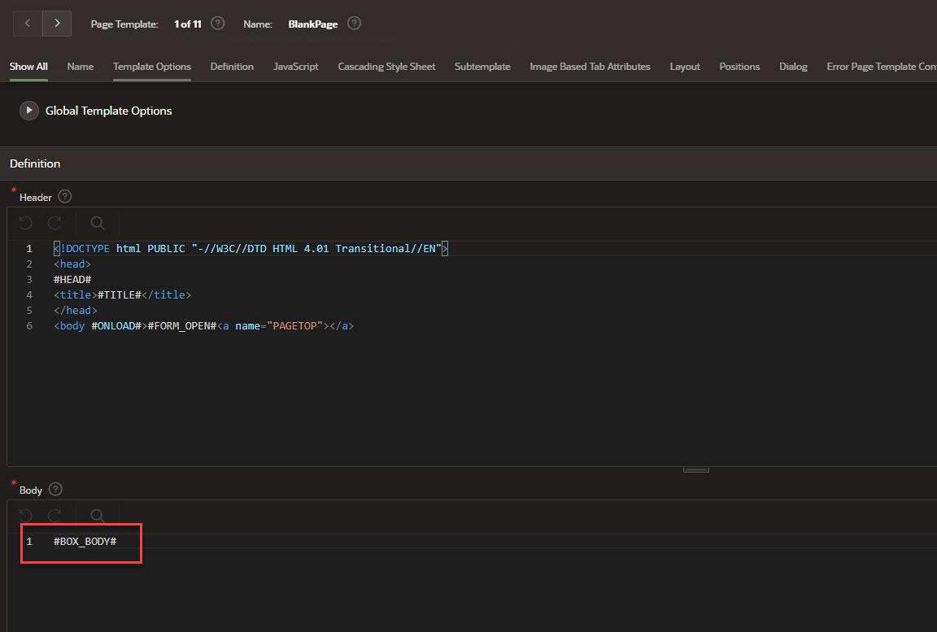This screenshot has width=937, height=632.
Task: Go to previous page template arrow
Action: [28, 24]
